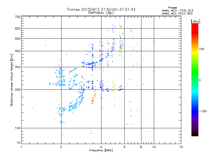Click the x-axis label '16'
This screenshot has height=160, width=213.
point(181,147)
